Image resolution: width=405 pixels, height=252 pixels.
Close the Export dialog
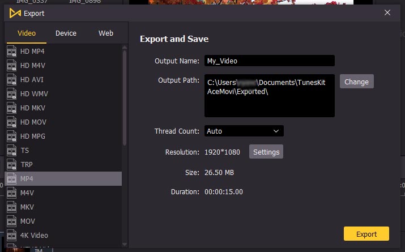coord(387,12)
